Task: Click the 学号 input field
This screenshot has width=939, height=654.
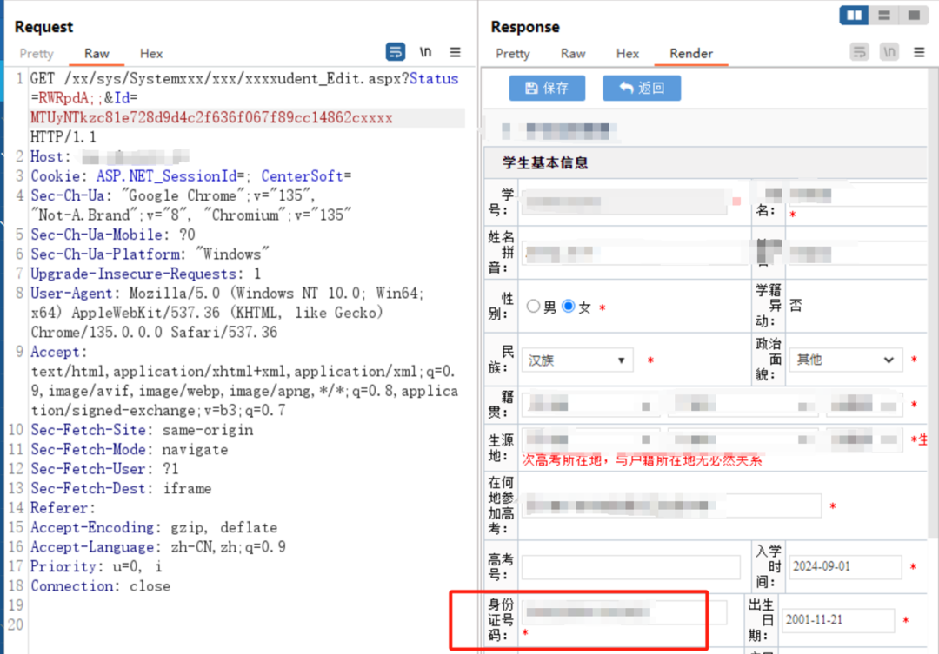Action: pos(624,201)
